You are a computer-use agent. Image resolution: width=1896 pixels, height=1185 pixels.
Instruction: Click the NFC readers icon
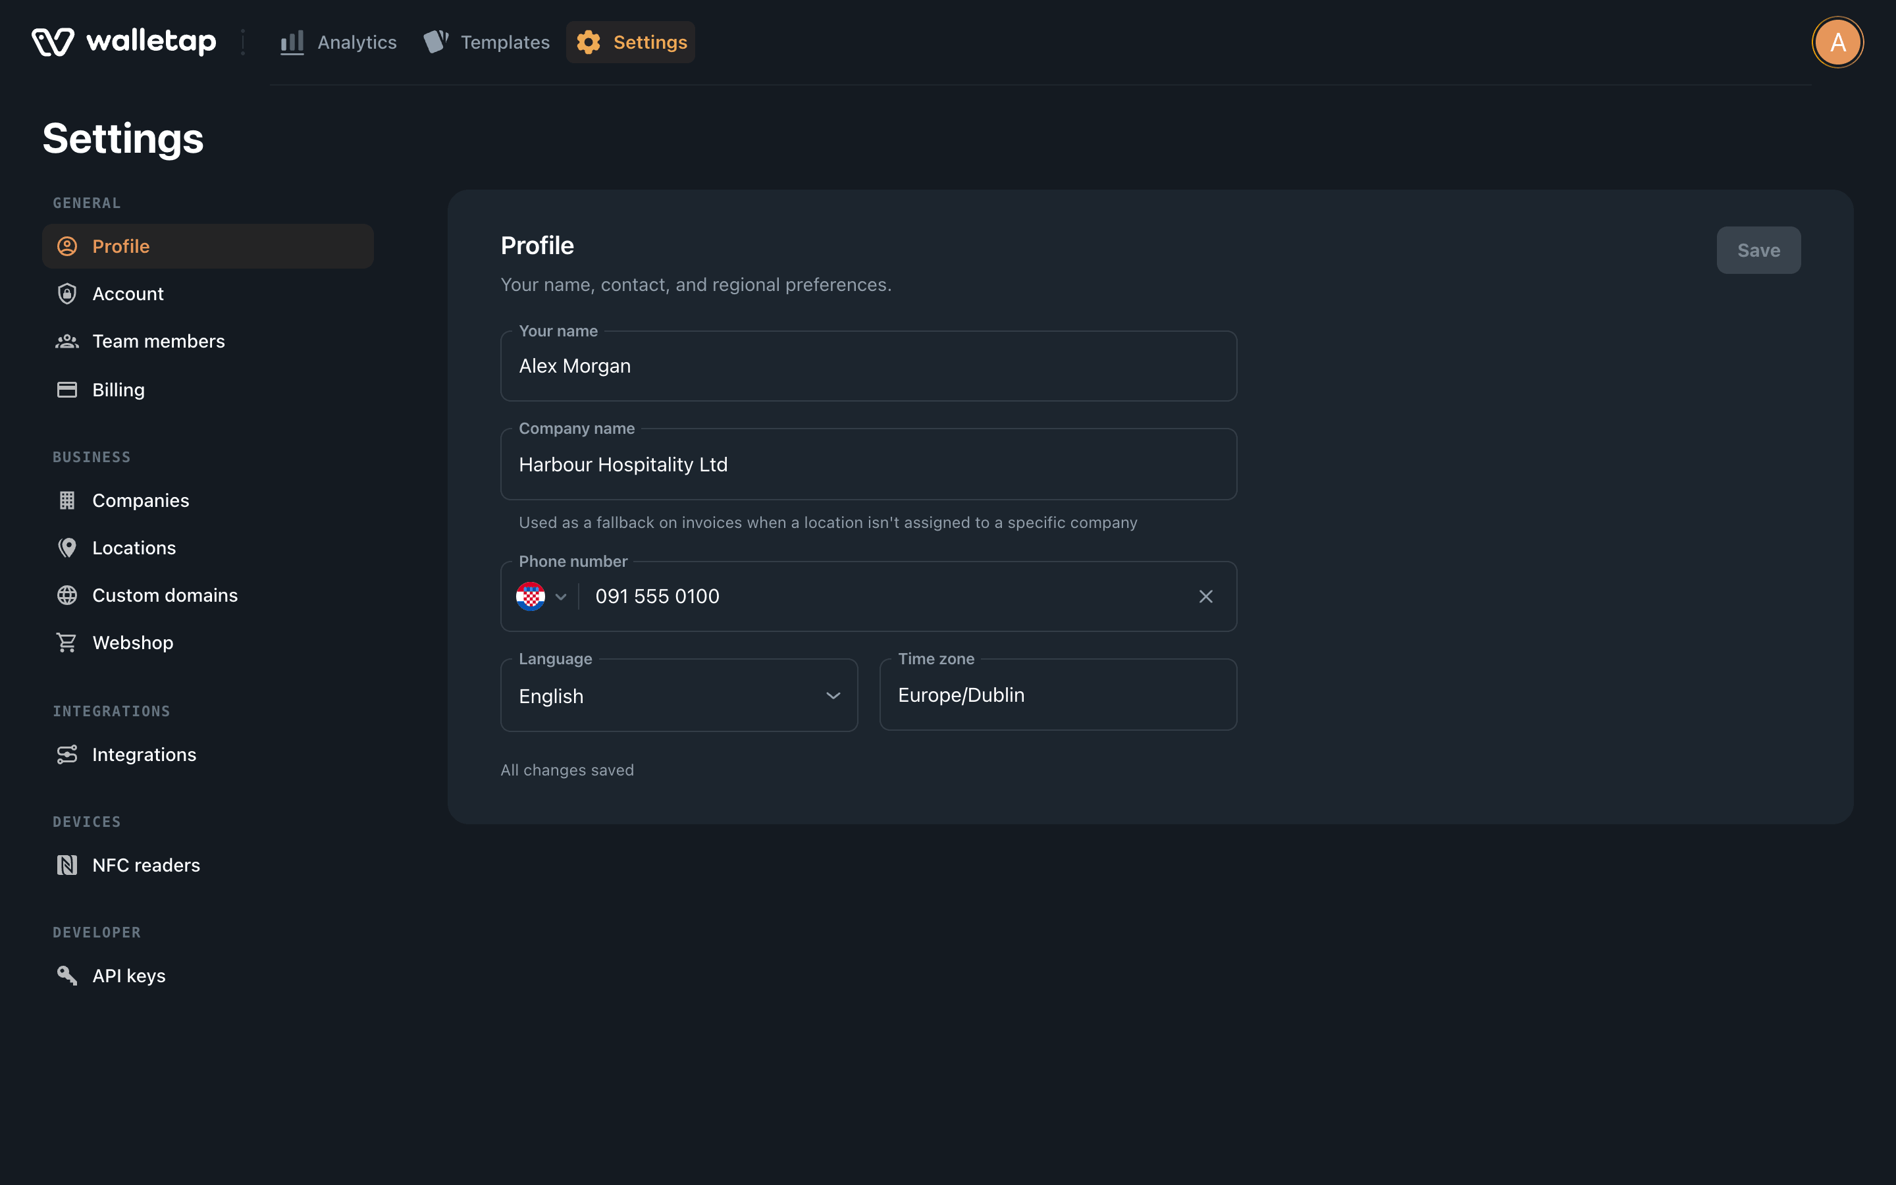point(67,865)
